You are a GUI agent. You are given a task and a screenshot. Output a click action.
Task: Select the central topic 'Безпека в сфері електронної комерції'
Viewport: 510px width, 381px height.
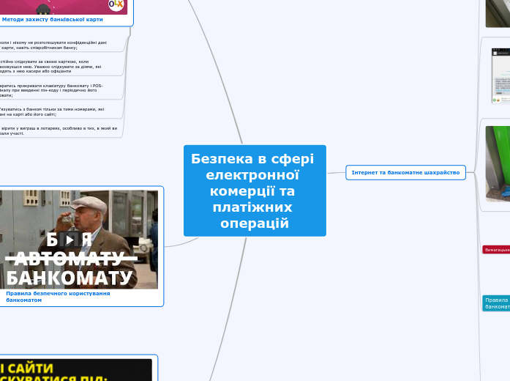(x=254, y=190)
